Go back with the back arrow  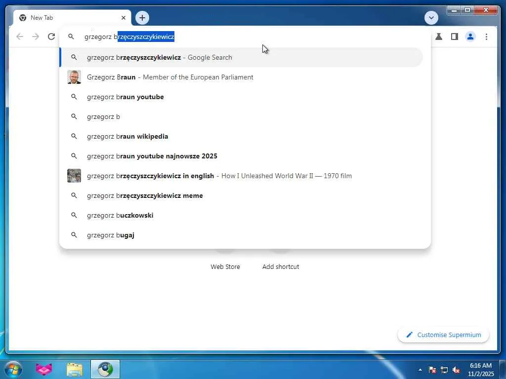(20, 37)
